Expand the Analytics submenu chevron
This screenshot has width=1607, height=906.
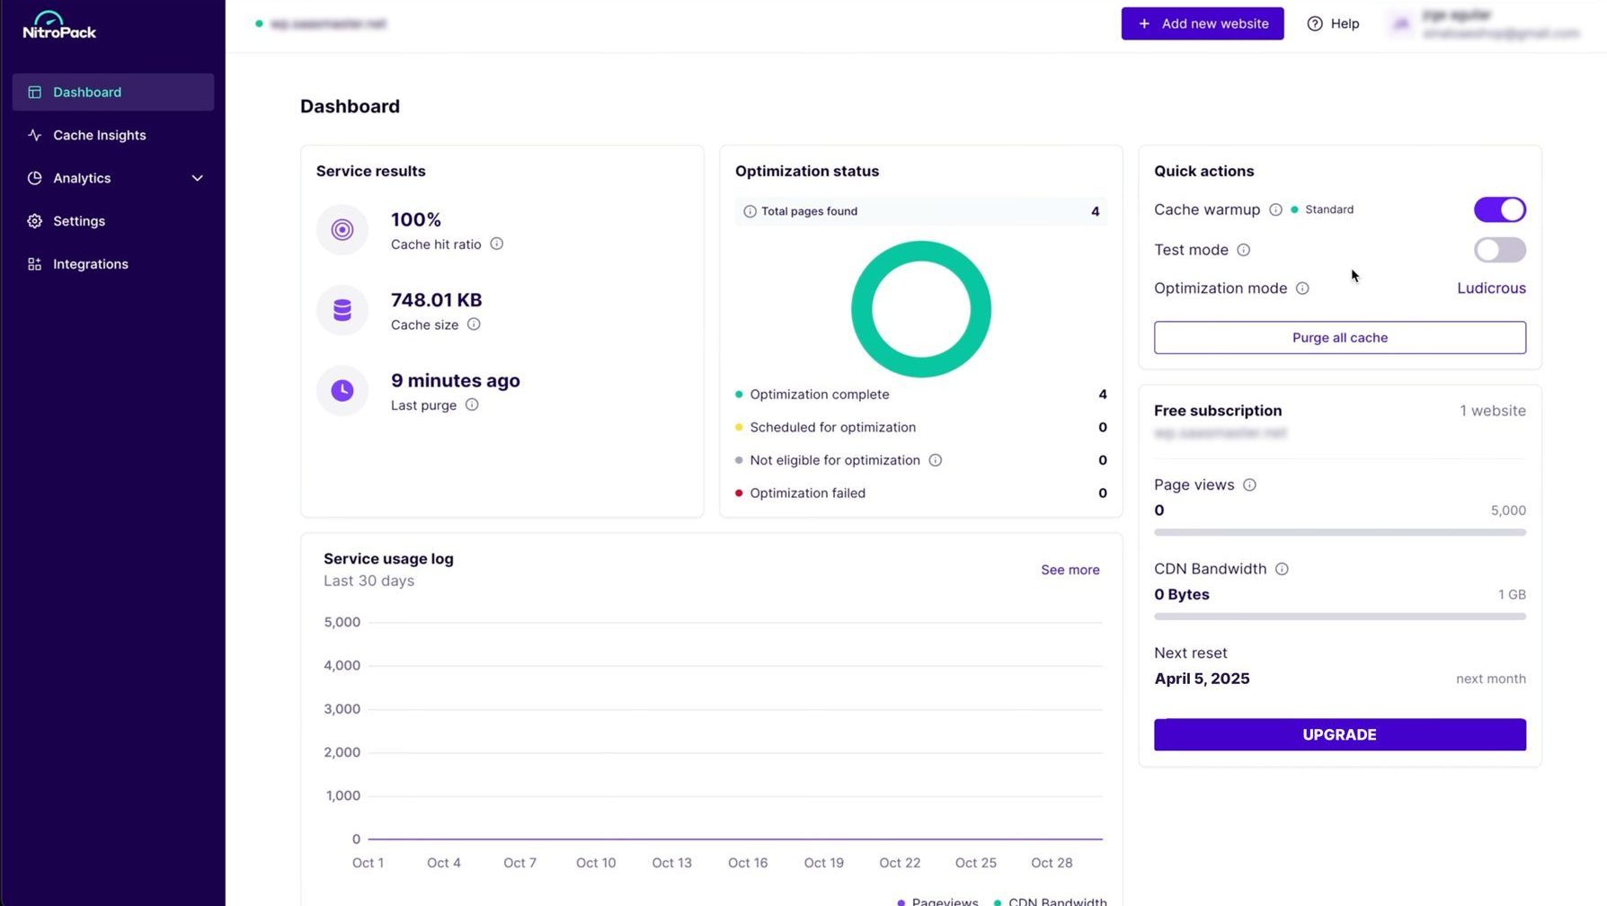click(x=197, y=178)
